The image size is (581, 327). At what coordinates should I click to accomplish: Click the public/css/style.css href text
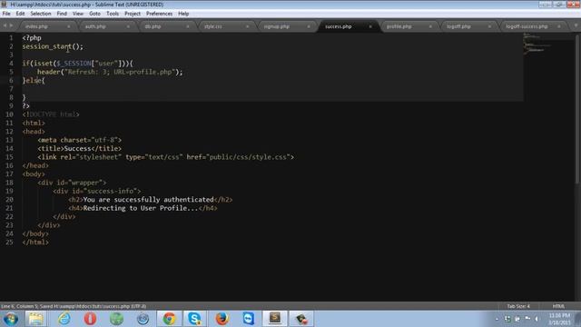(x=248, y=157)
